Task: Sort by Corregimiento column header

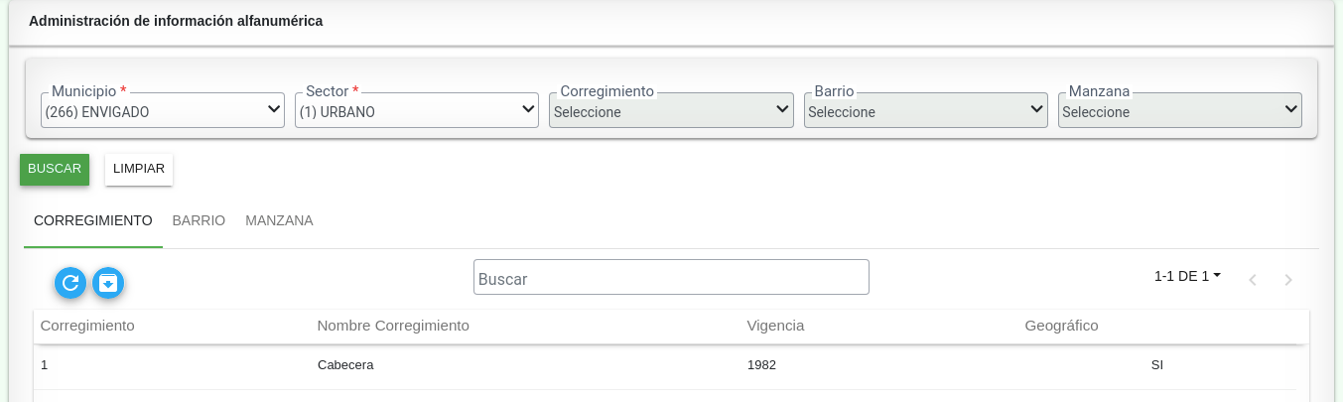Action: 87,326
